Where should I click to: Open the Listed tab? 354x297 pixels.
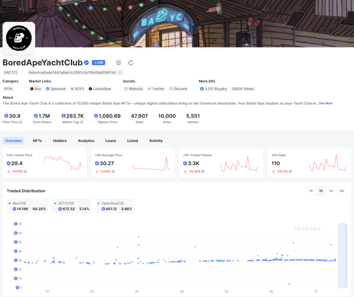(x=132, y=141)
